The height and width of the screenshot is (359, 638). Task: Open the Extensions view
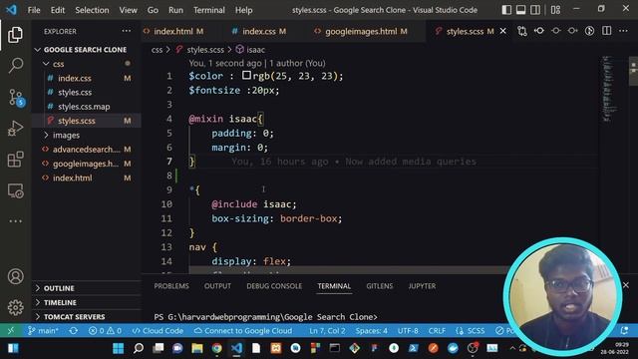[15, 160]
